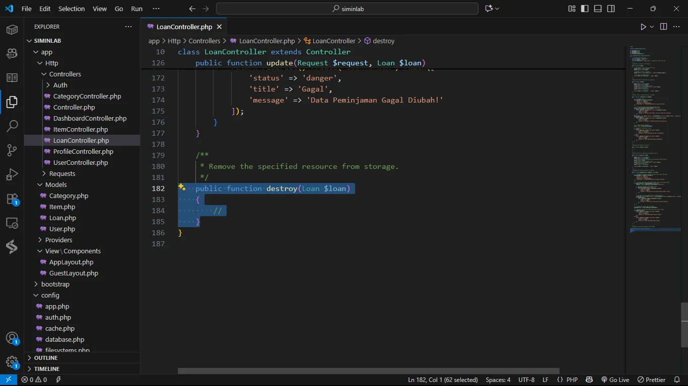Screen dimensions: 688x386
Task: Click the Run code play button
Action: coord(643,27)
